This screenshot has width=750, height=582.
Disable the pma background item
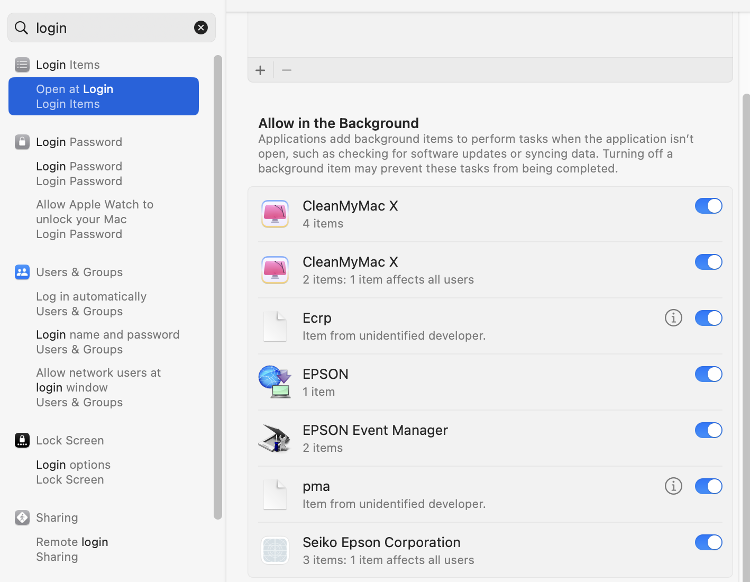pyautogui.click(x=709, y=486)
